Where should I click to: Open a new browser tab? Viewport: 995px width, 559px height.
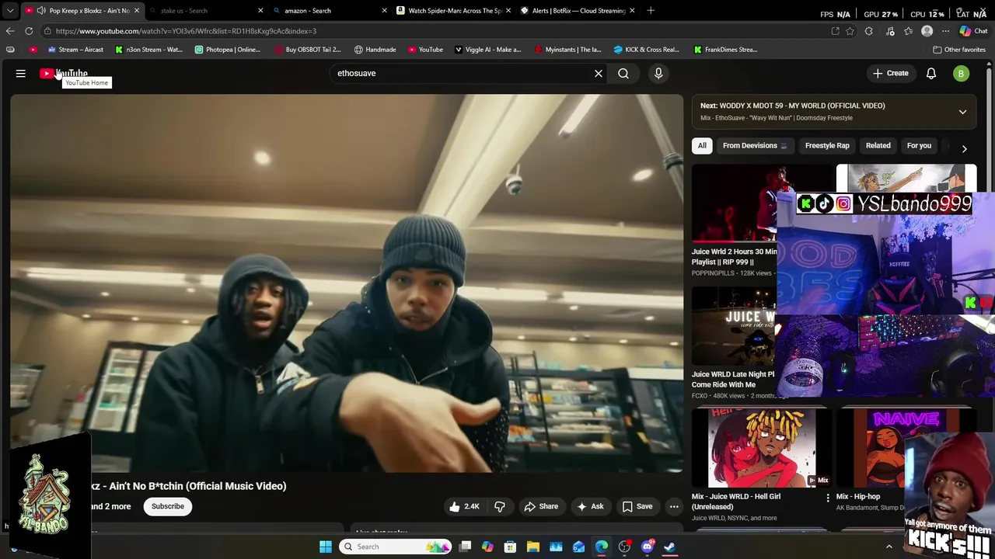pos(651,10)
